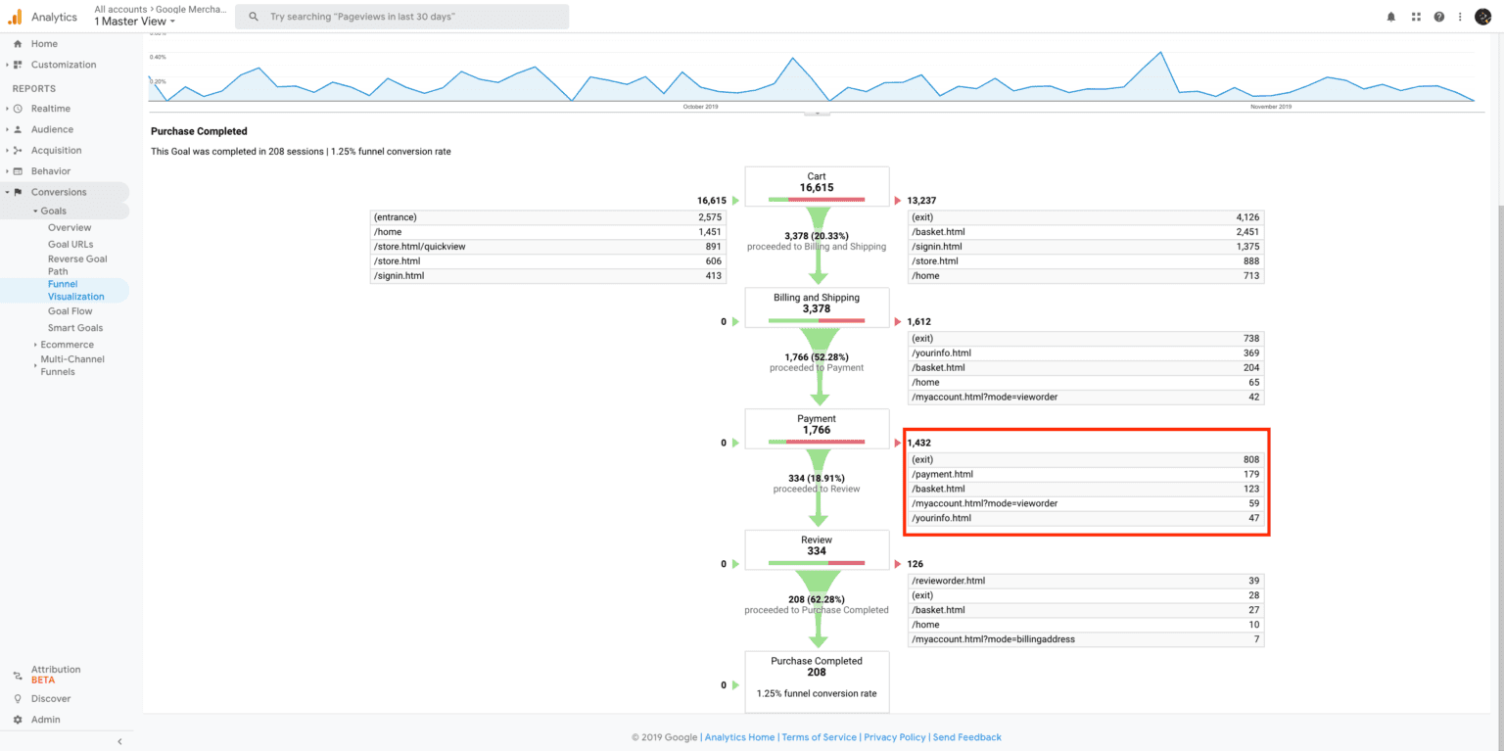Expand the Ecommerce submenu
This screenshot has width=1504, height=751.
coord(65,345)
